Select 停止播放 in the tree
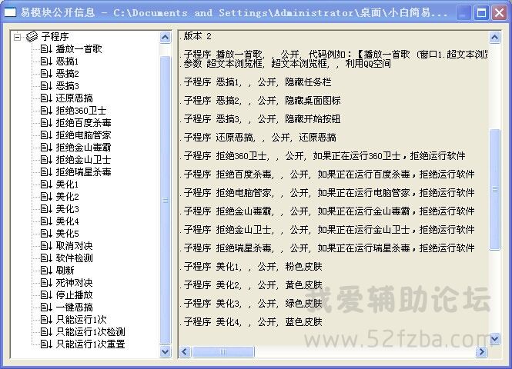This screenshot has height=369, width=512. click(74, 295)
